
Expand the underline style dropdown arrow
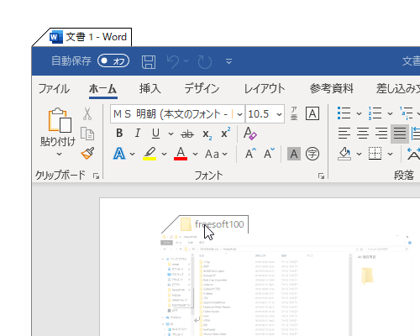click(171, 134)
